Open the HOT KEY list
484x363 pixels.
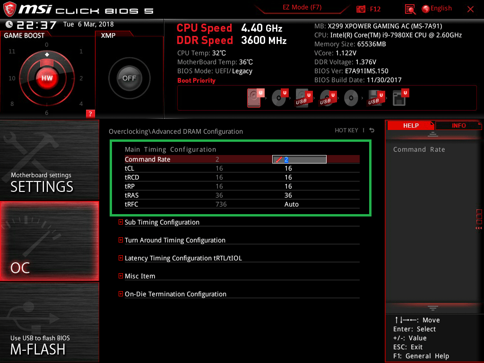pyautogui.click(x=346, y=130)
